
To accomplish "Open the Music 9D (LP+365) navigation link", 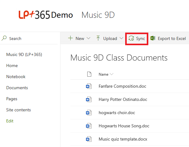I will pyautogui.click(x=24, y=54).
